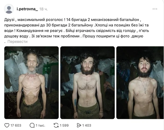Viewport: 164px width, 130px height.
Task: Share the post with the paper plane icon
Action: 79,125
